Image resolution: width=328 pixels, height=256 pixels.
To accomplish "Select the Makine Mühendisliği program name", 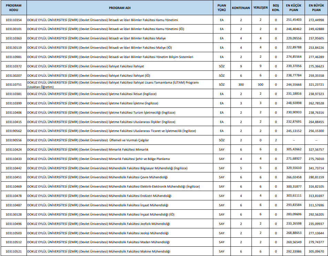I will (x=99, y=252).
